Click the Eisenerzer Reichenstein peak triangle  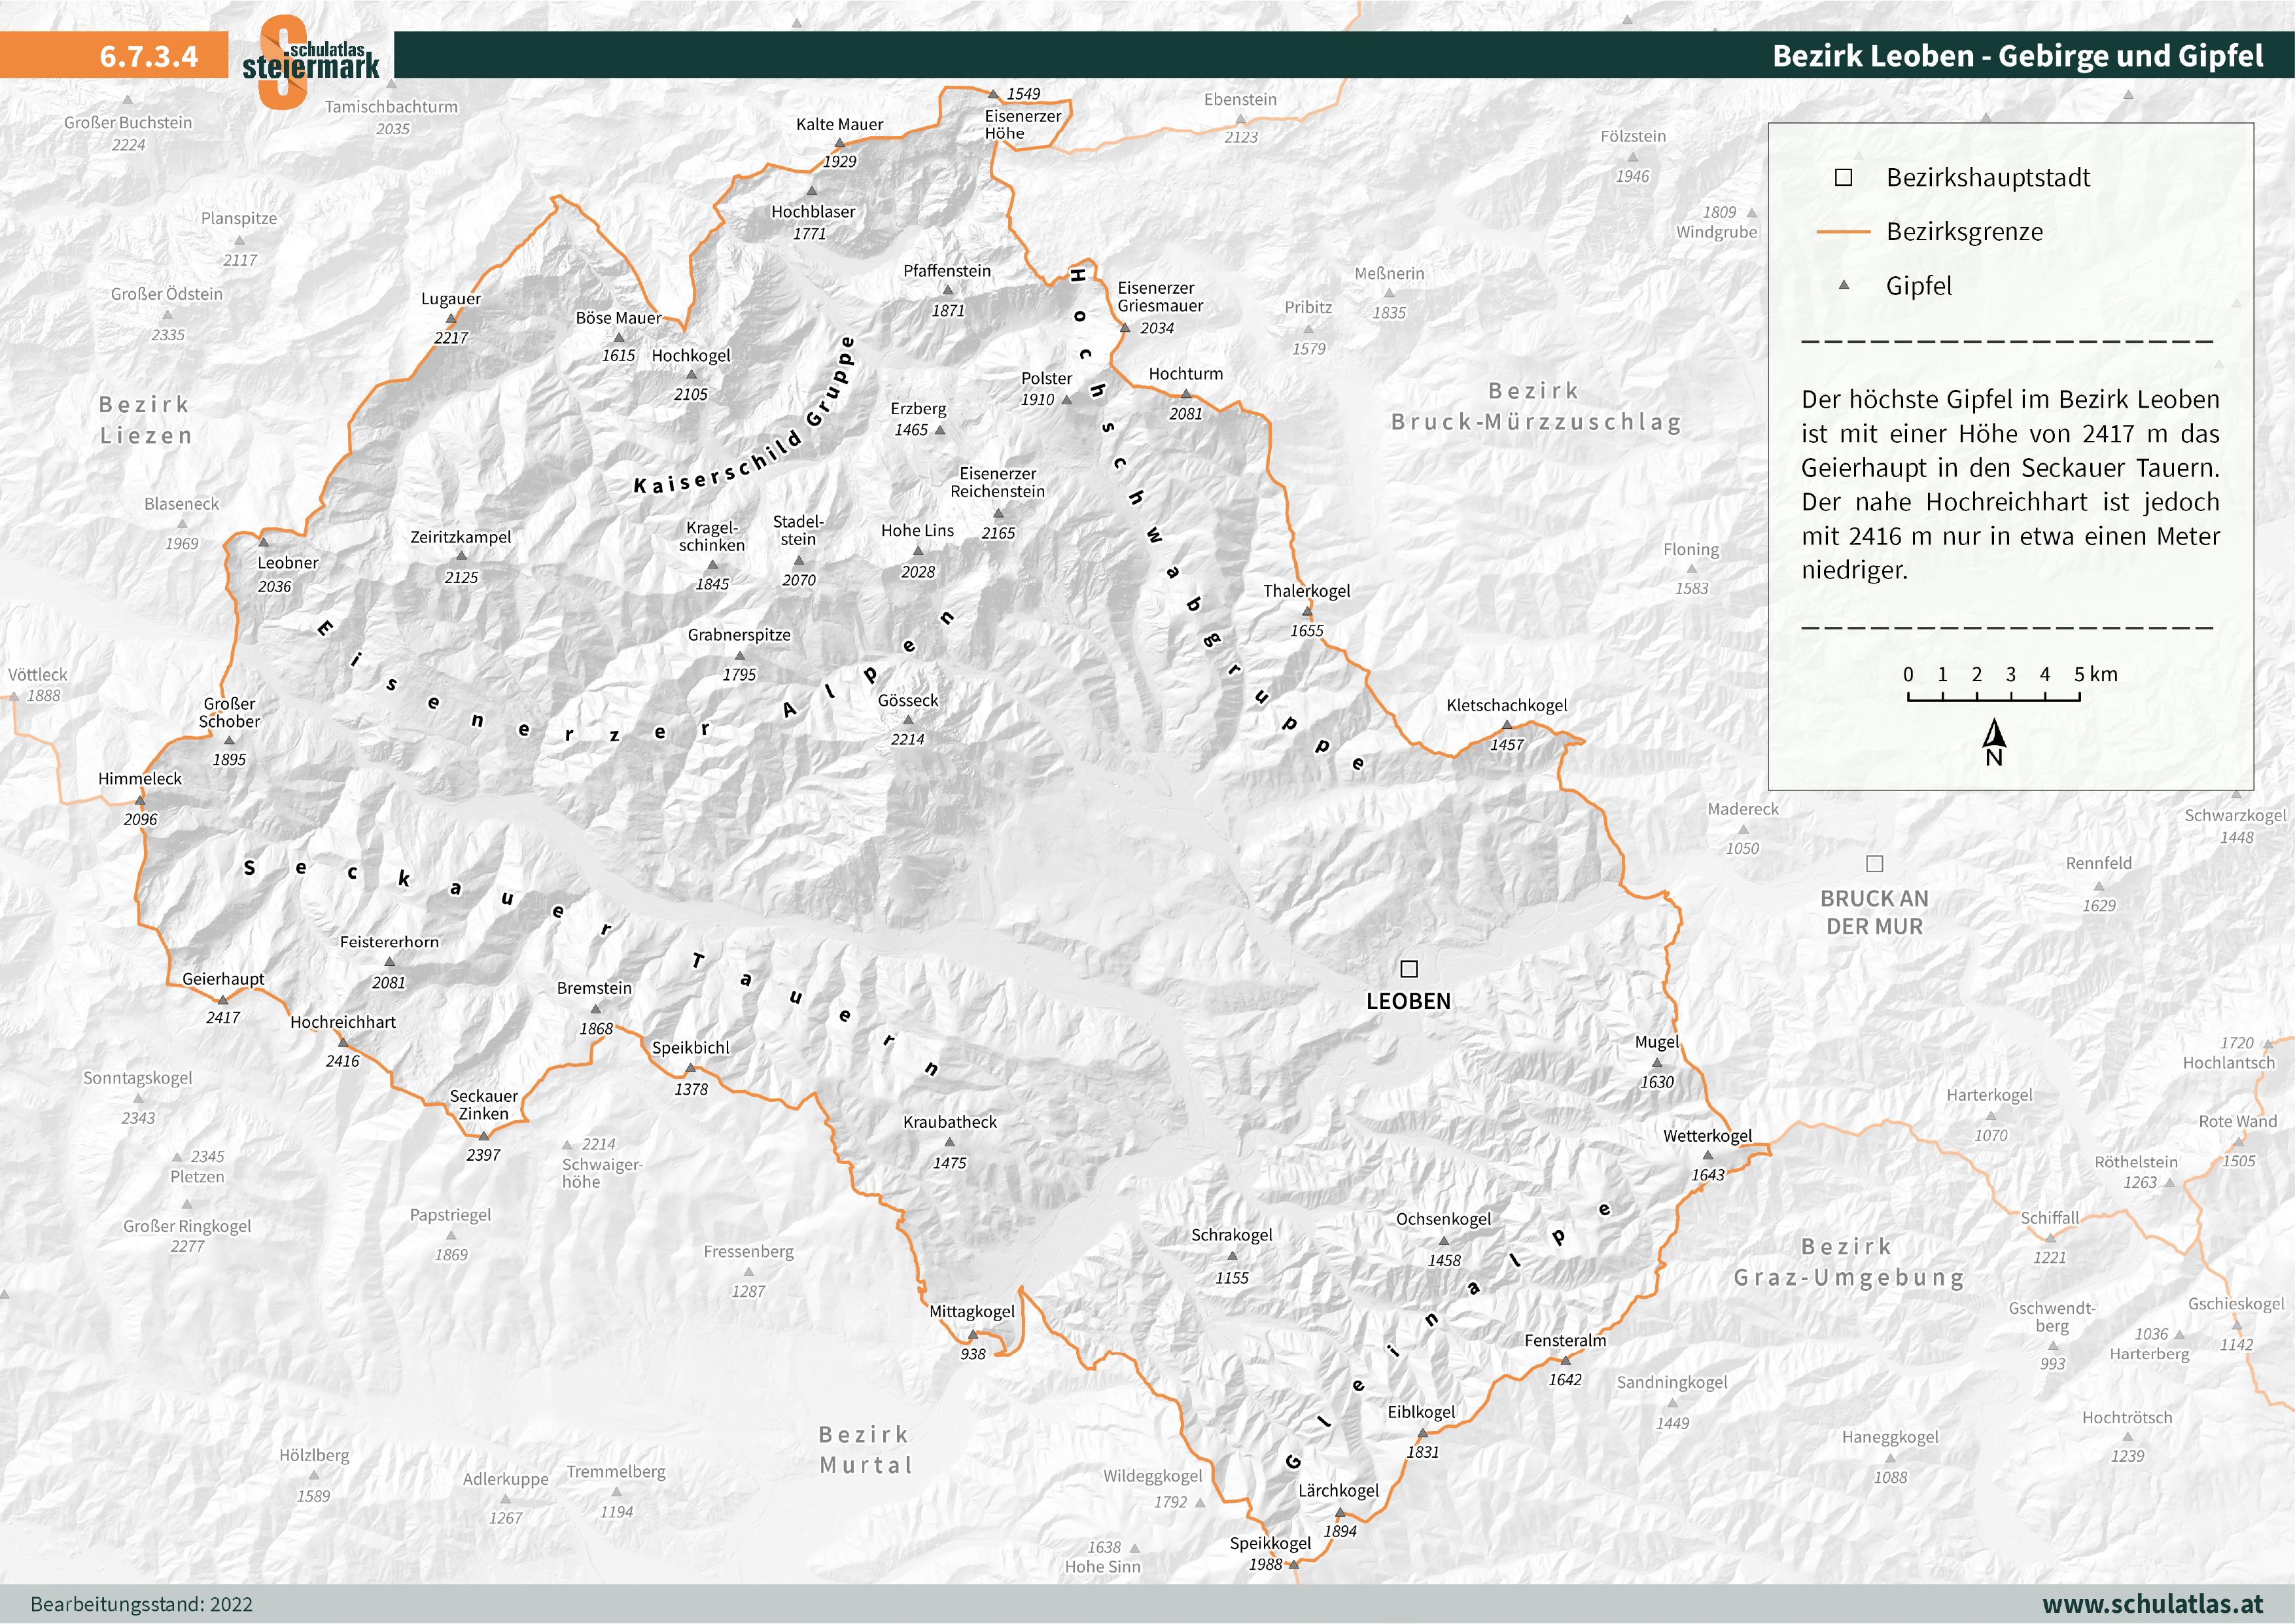pyautogui.click(x=998, y=514)
